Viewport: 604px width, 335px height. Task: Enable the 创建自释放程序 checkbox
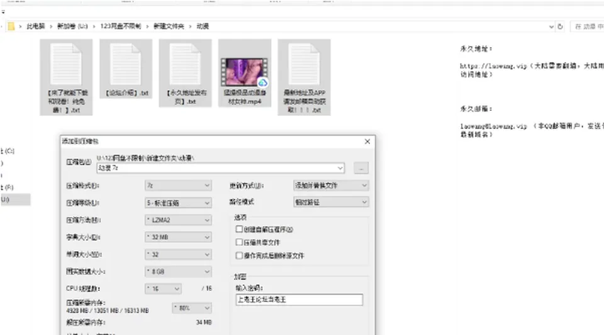click(x=239, y=229)
